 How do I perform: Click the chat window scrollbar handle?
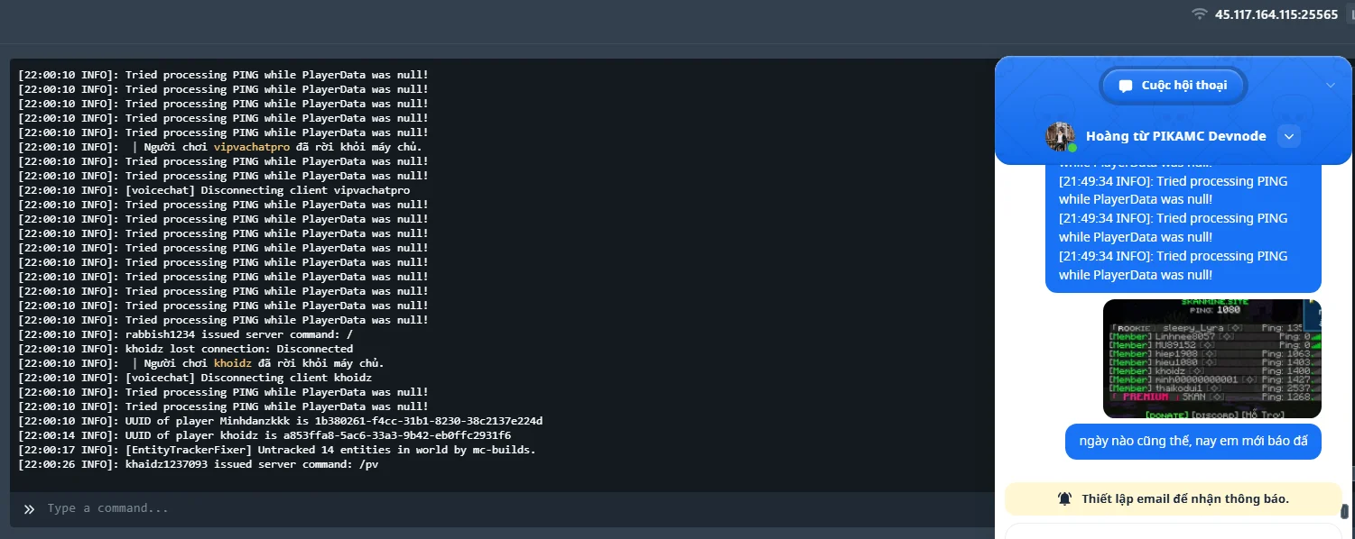click(x=1344, y=511)
